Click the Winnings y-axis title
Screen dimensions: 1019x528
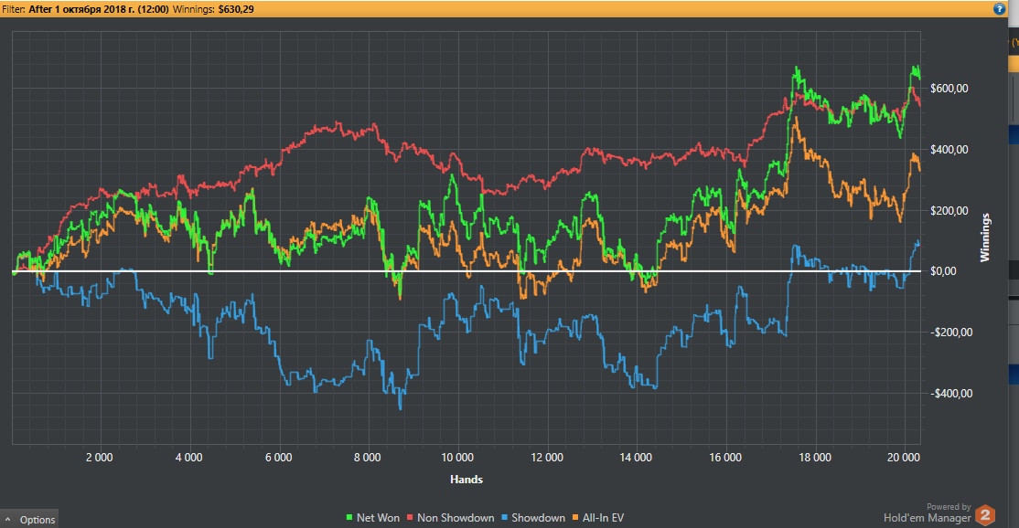click(x=985, y=238)
